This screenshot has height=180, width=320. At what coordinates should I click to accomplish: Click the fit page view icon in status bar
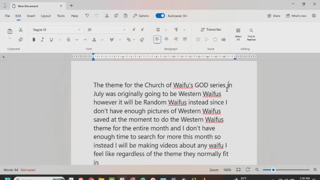pyautogui.click(x=238, y=170)
